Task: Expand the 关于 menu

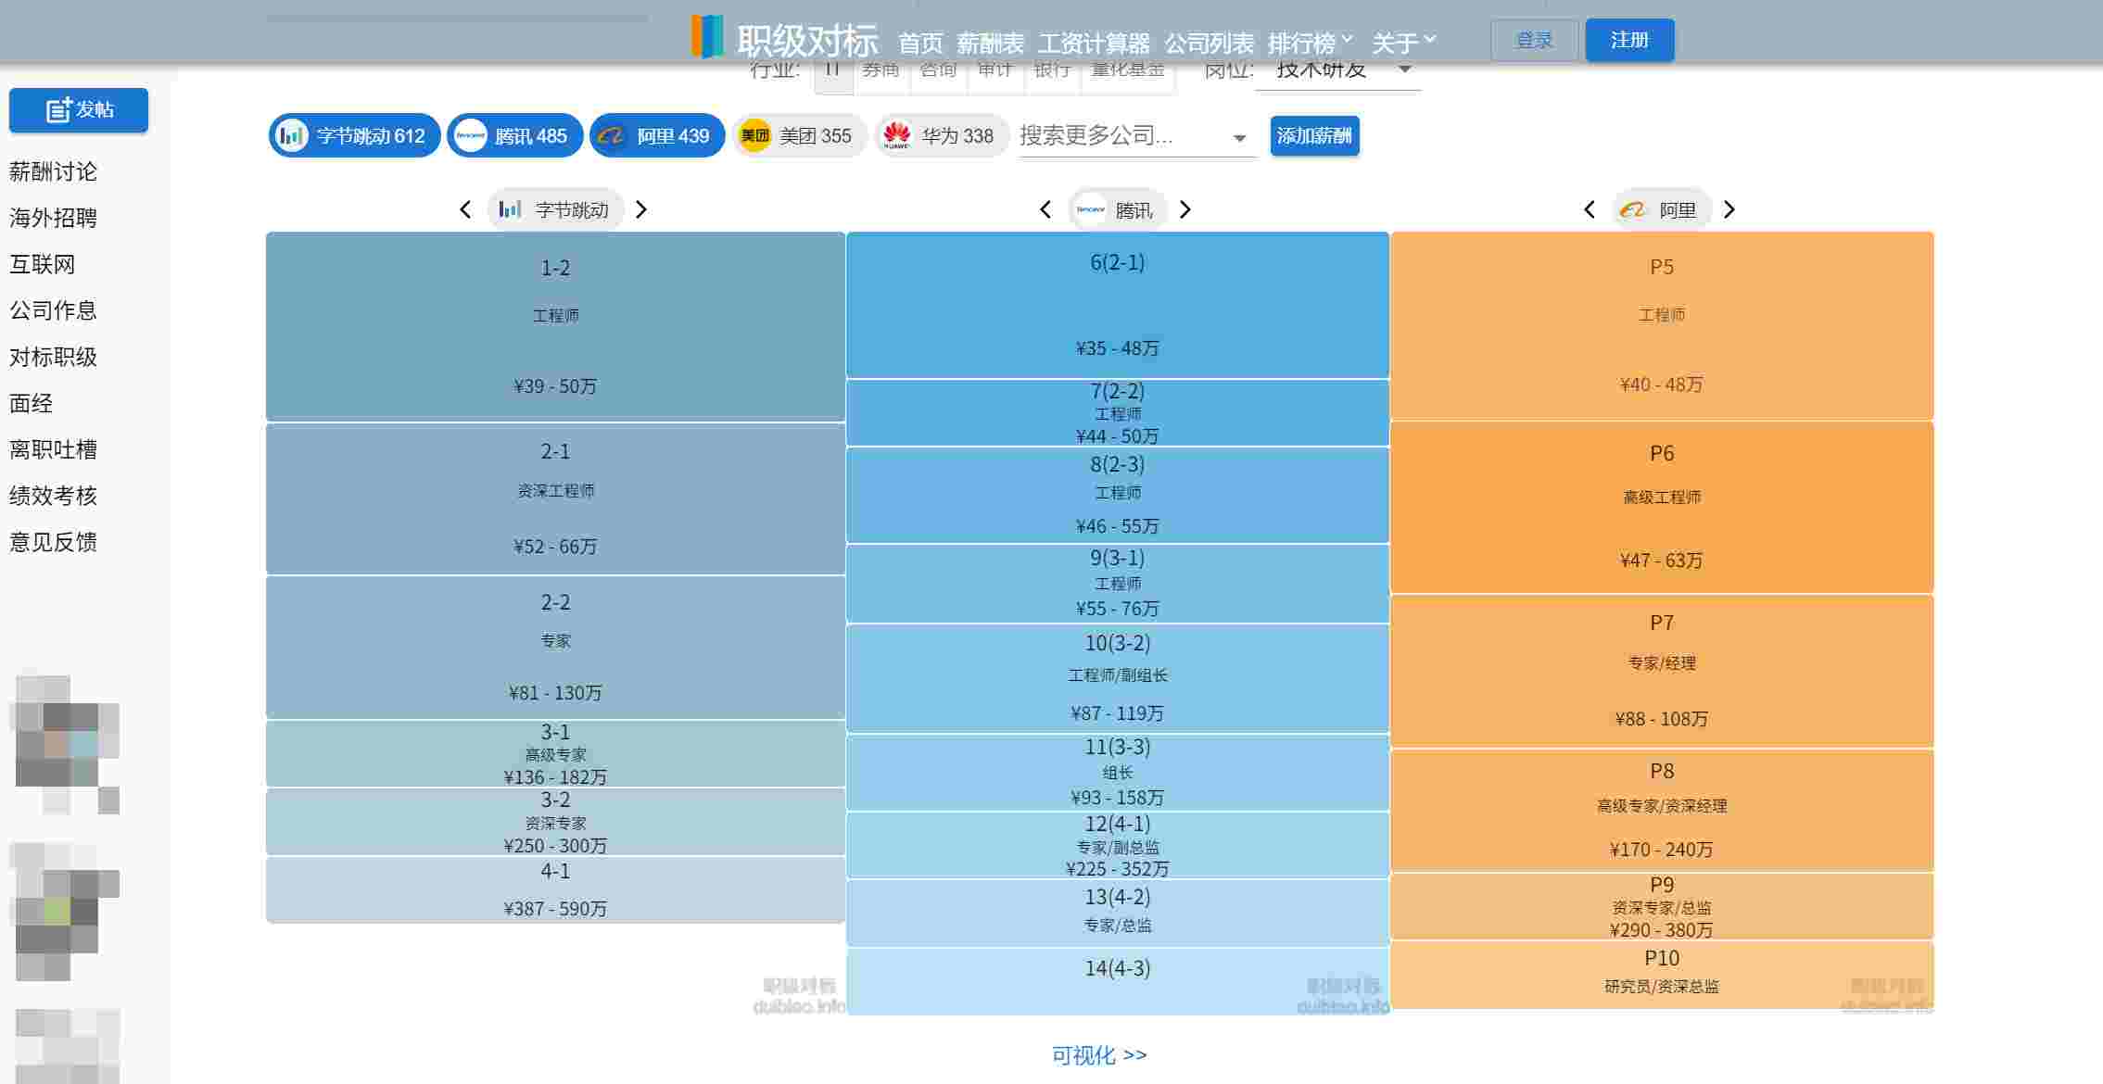Action: click(x=1403, y=43)
